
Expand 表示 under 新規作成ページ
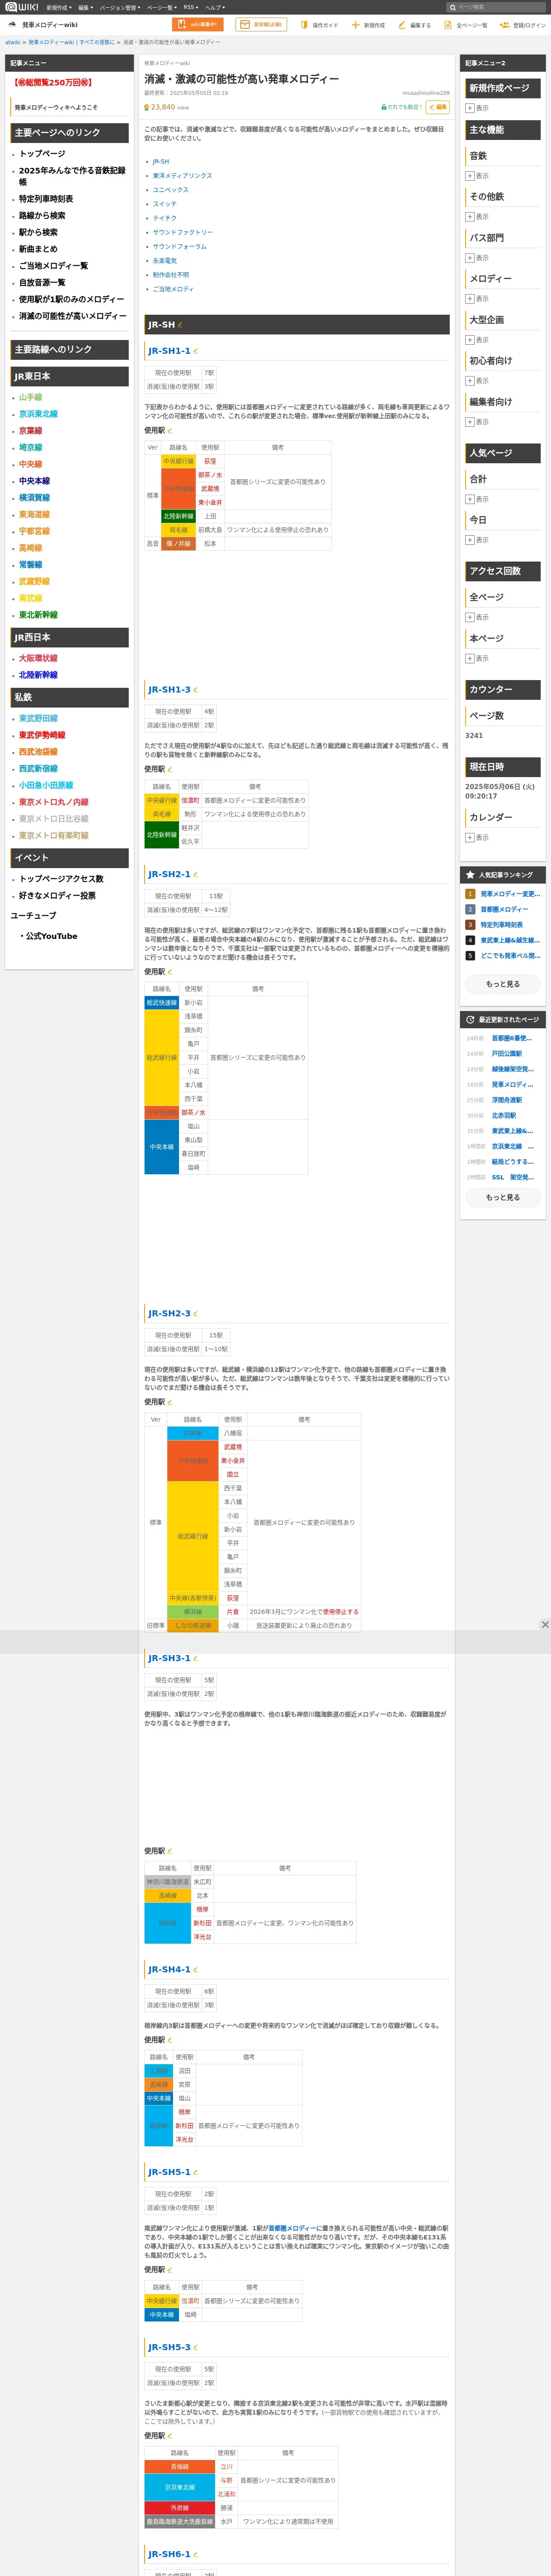tap(477, 108)
